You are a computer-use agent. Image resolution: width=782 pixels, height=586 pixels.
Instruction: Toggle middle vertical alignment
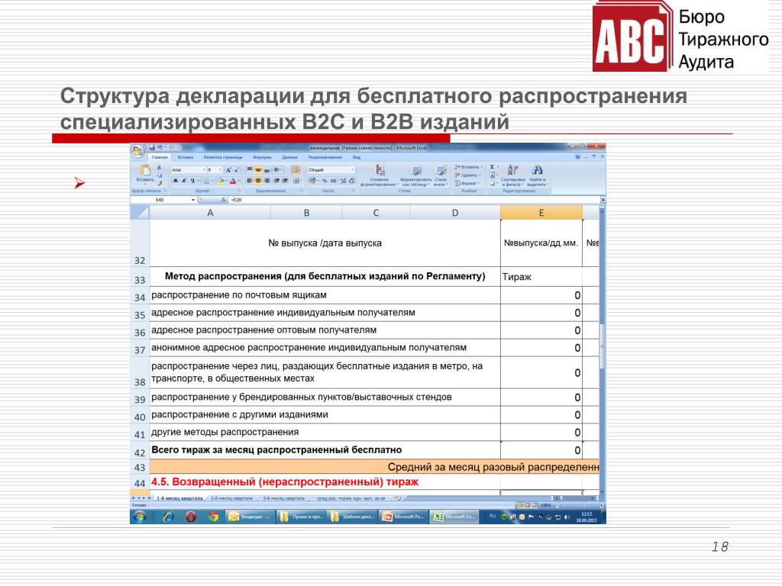[x=258, y=170]
